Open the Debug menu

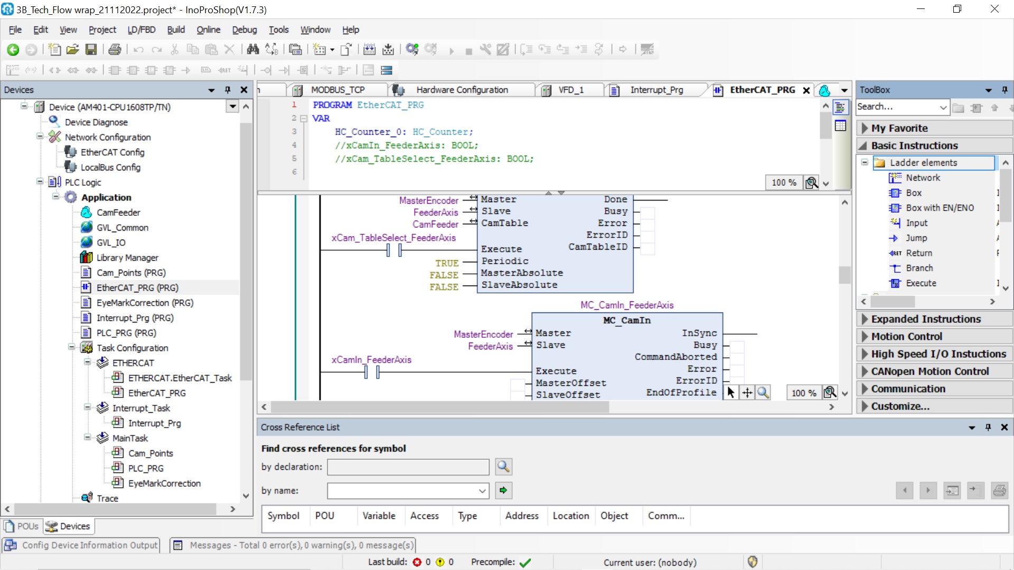pyautogui.click(x=244, y=30)
